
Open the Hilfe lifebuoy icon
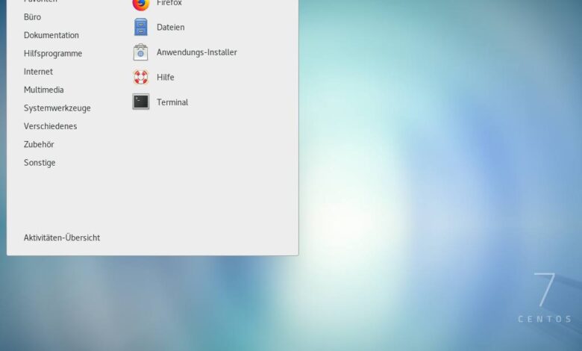click(x=140, y=77)
